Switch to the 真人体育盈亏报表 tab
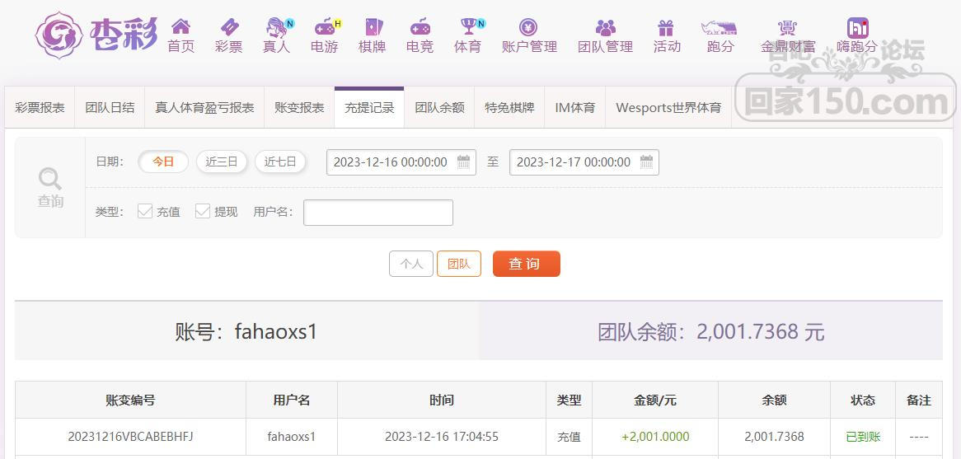 click(x=204, y=108)
